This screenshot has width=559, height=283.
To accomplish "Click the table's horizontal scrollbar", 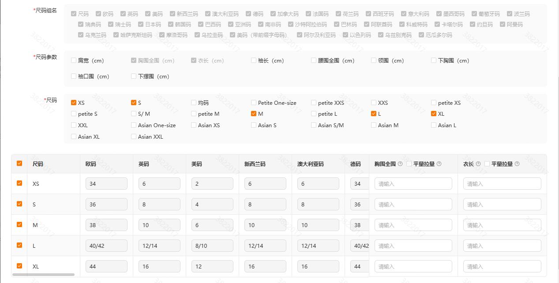I will point(43,275).
